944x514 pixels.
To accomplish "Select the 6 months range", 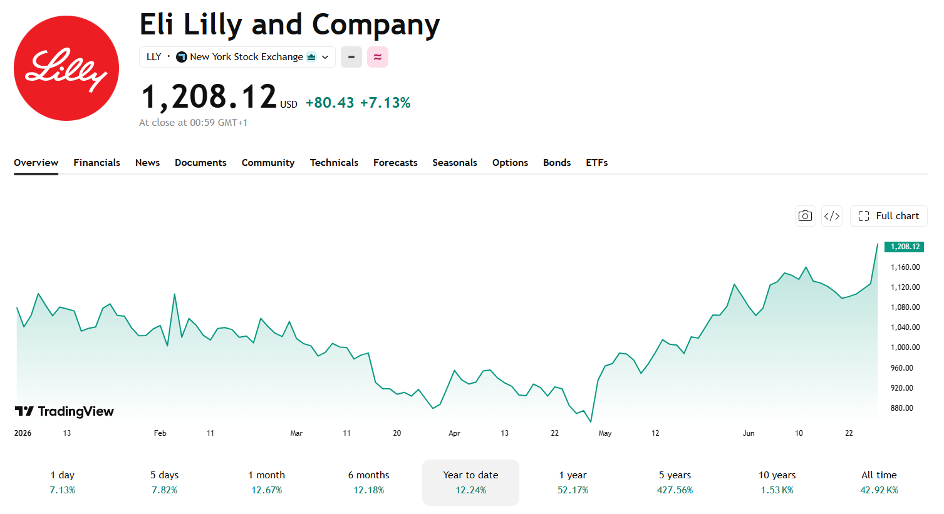I will 369,483.
